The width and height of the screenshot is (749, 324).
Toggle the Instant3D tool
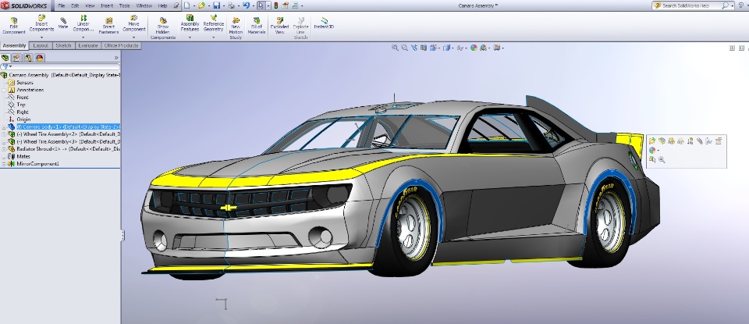324,23
